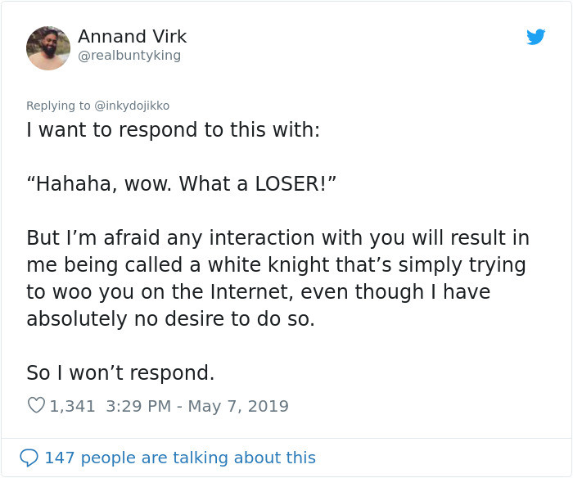
Task: Click the quoted "Hahaha, wow" line
Action: pyautogui.click(x=181, y=183)
